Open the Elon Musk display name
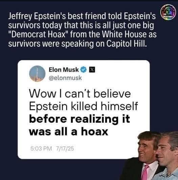The image size is (178, 180). tap(64, 69)
